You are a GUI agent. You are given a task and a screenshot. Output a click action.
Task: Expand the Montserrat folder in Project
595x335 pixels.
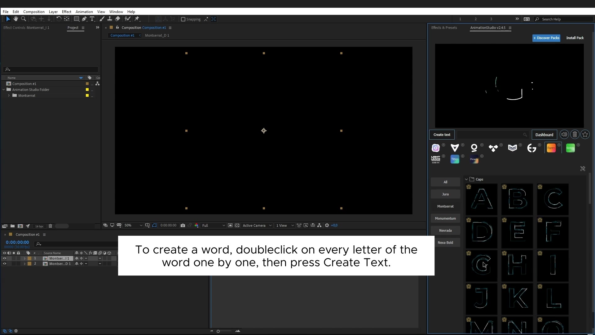click(x=9, y=96)
